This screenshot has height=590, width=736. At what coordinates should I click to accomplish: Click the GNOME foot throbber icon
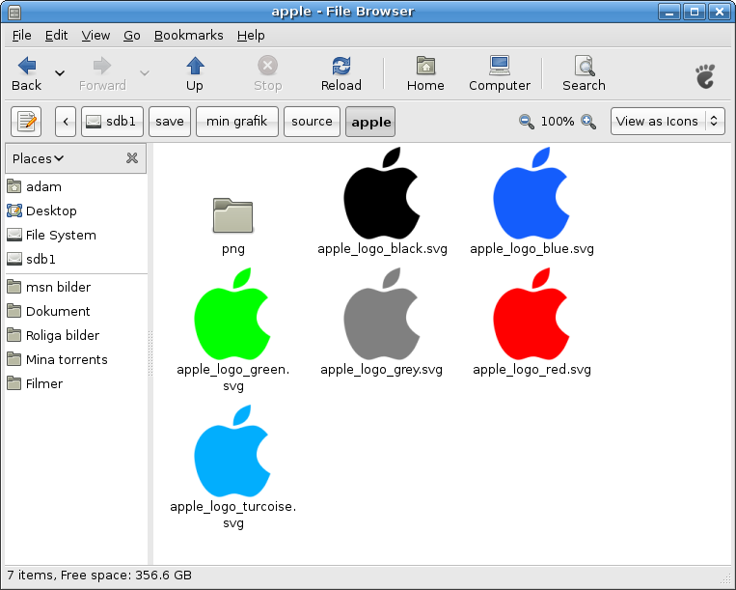point(705,76)
